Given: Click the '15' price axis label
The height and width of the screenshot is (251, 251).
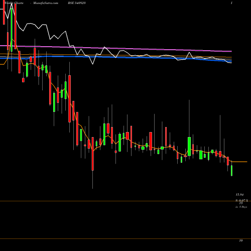Looking at the screenshot, I should pyautogui.click(x=241, y=203).
